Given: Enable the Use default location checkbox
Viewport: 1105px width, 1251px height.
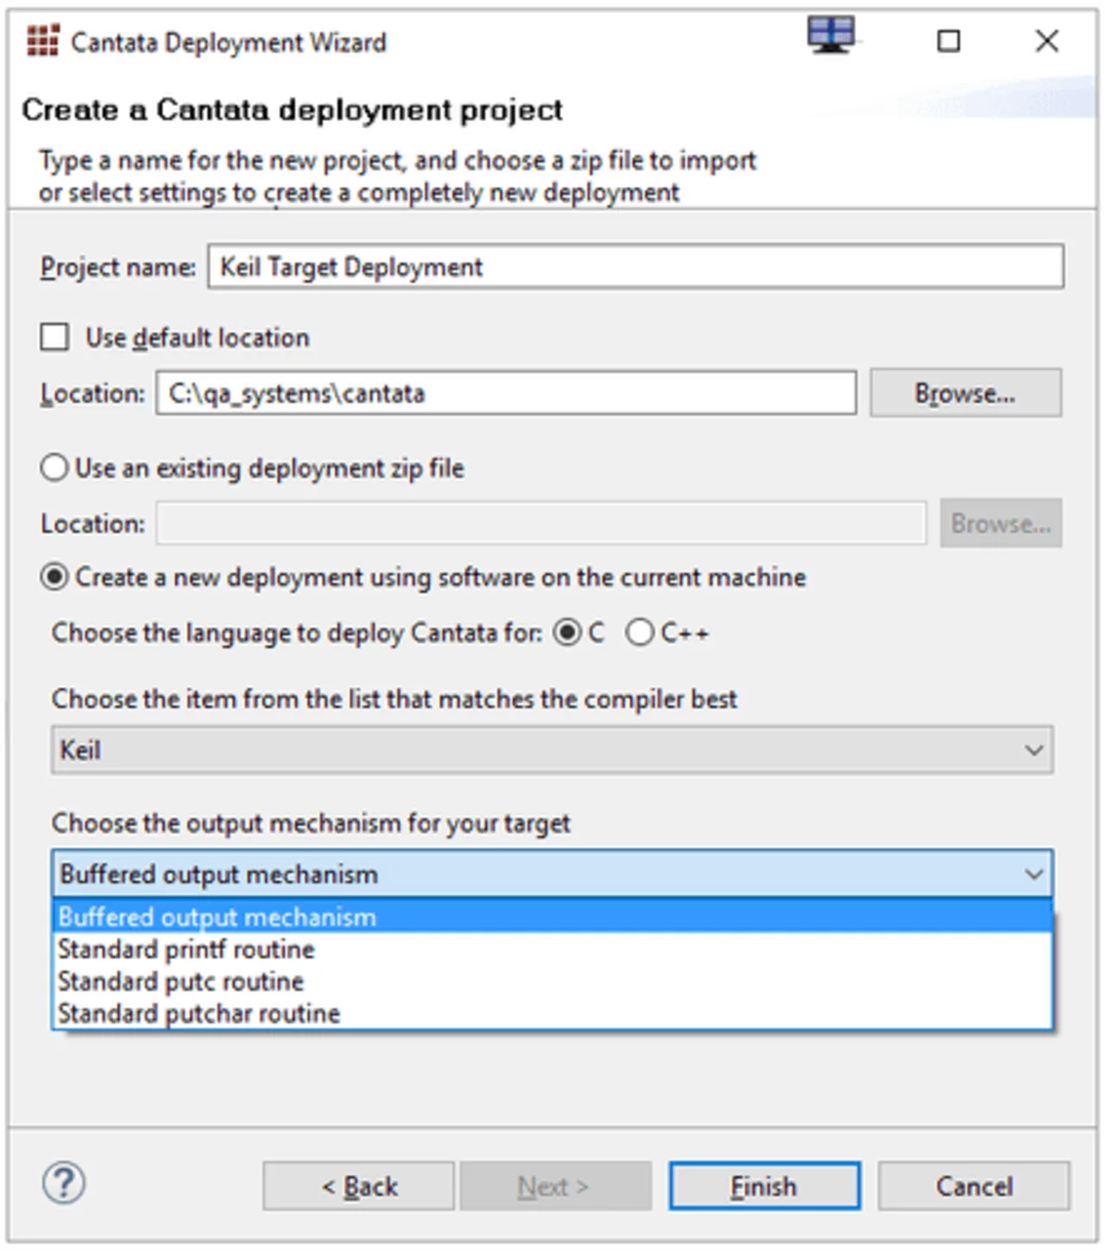Looking at the screenshot, I should (x=54, y=337).
